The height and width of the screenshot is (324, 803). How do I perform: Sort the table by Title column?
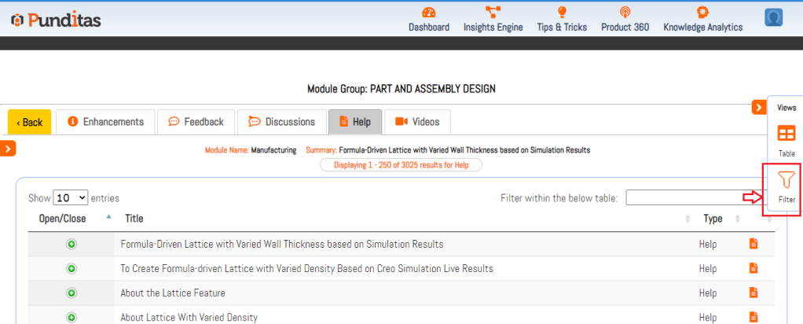(x=134, y=218)
